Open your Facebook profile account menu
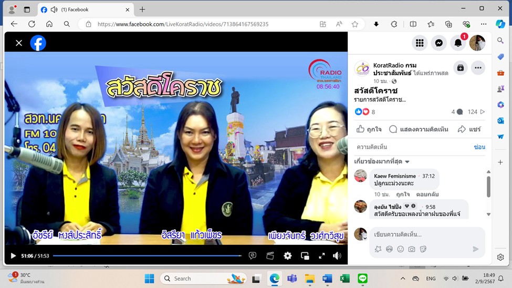The image size is (512, 288). (x=477, y=43)
